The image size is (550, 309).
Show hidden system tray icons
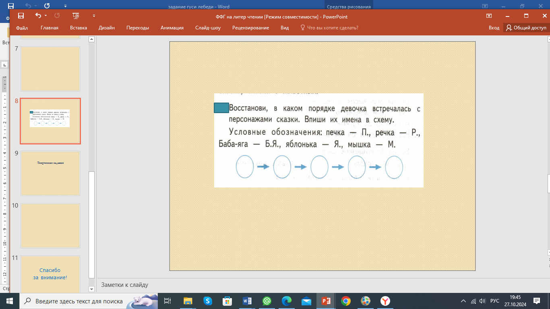[x=463, y=301]
